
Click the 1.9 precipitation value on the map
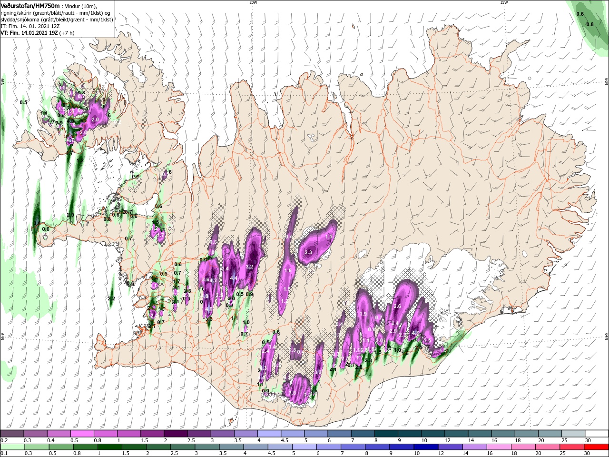coord(363,314)
